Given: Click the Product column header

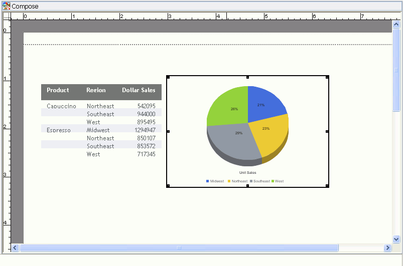Looking at the screenshot, I should click(x=58, y=90).
